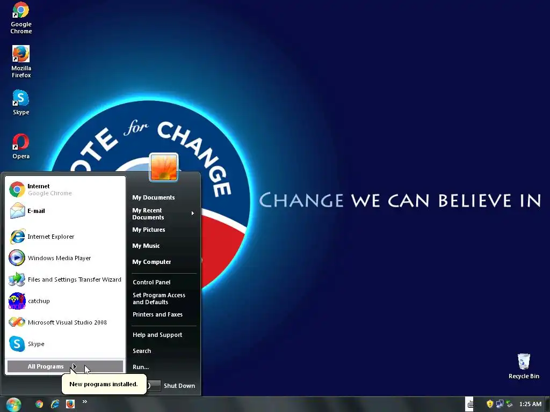Open My Pictures
The width and height of the screenshot is (550, 412).
(149, 230)
